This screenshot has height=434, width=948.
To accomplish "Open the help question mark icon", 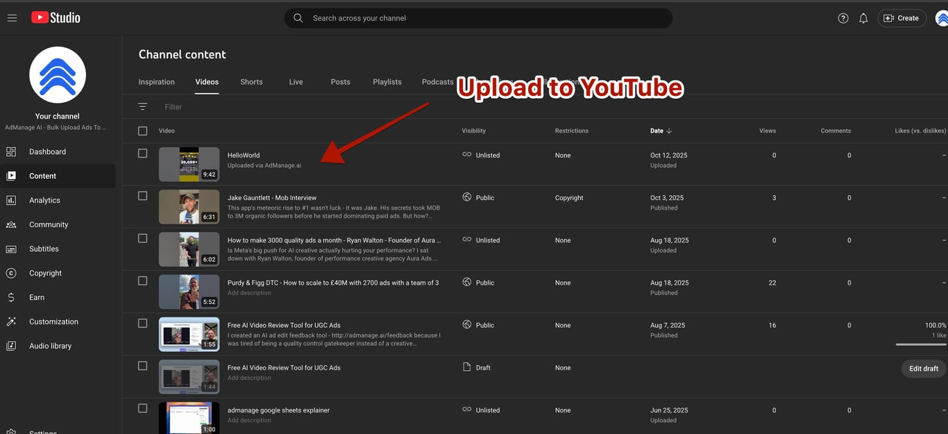I will pos(843,17).
